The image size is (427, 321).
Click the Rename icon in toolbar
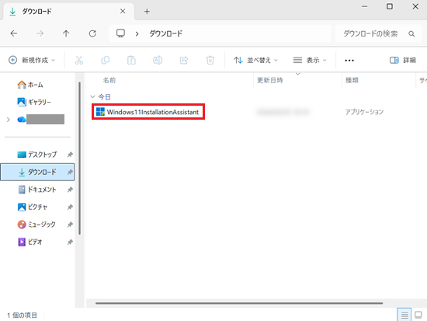(158, 60)
